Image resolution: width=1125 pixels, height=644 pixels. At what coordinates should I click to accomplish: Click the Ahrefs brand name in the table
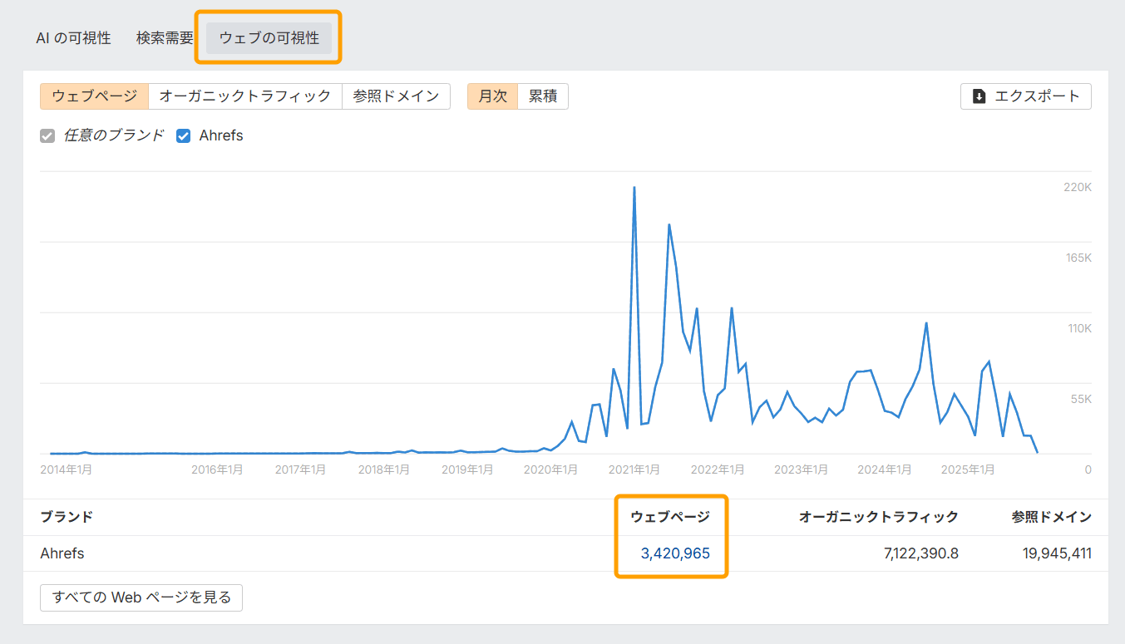tap(62, 553)
